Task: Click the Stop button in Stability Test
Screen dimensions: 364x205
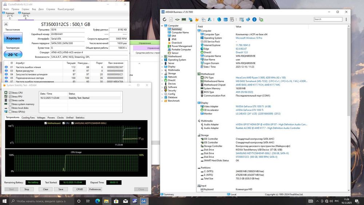Action: click(x=27, y=189)
